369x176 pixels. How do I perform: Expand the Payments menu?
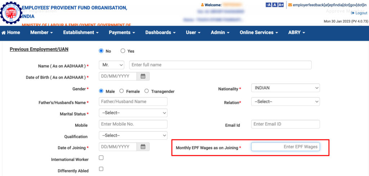[122, 33]
